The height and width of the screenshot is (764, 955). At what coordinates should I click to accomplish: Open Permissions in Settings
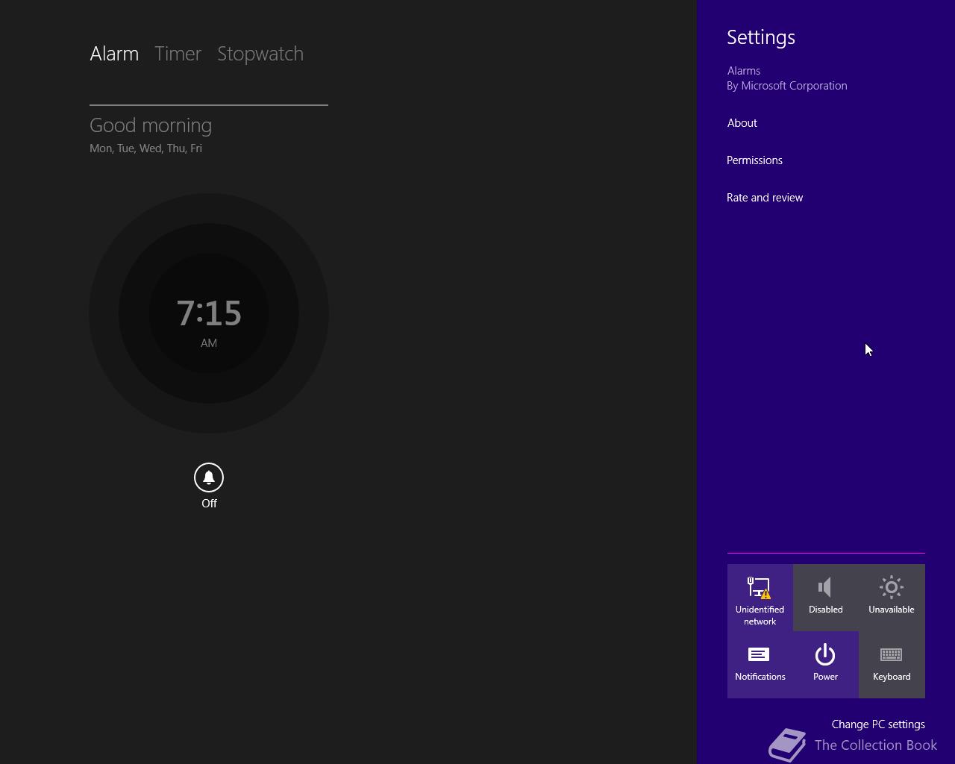click(754, 160)
